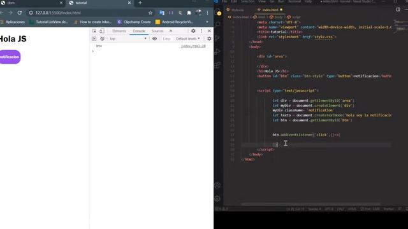This screenshot has width=408, height=229.
Task: Open DevTools customize three-dot menu
Action: pyautogui.click(x=201, y=31)
